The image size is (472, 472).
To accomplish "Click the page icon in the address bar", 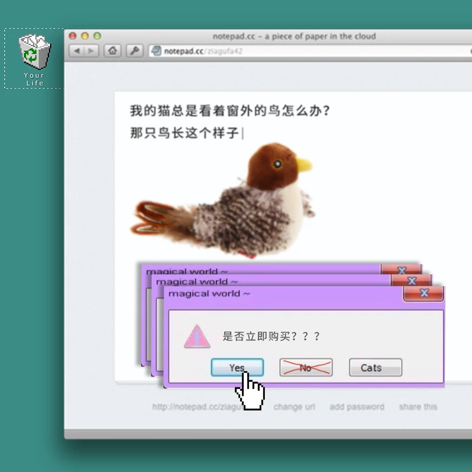I will pyautogui.click(x=156, y=51).
